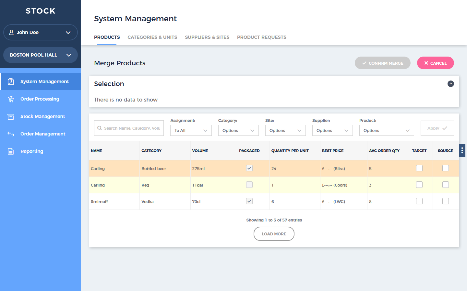Click the Reporting document icon
This screenshot has width=467, height=291.
[x=11, y=151]
